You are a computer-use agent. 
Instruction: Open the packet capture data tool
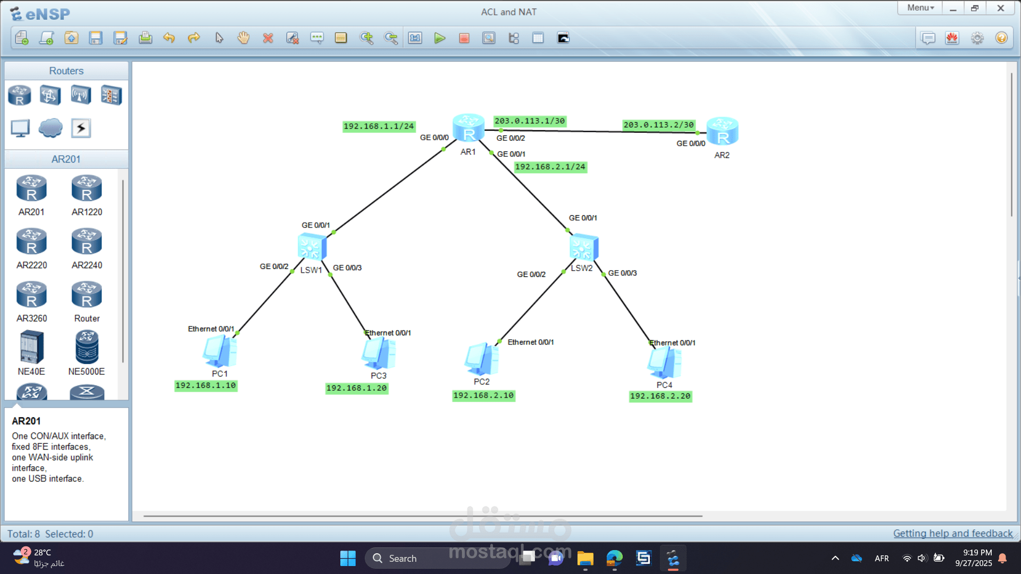(x=489, y=38)
